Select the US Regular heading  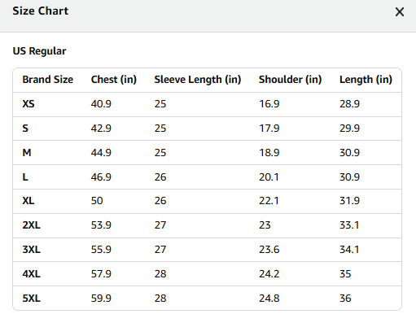[x=39, y=51]
